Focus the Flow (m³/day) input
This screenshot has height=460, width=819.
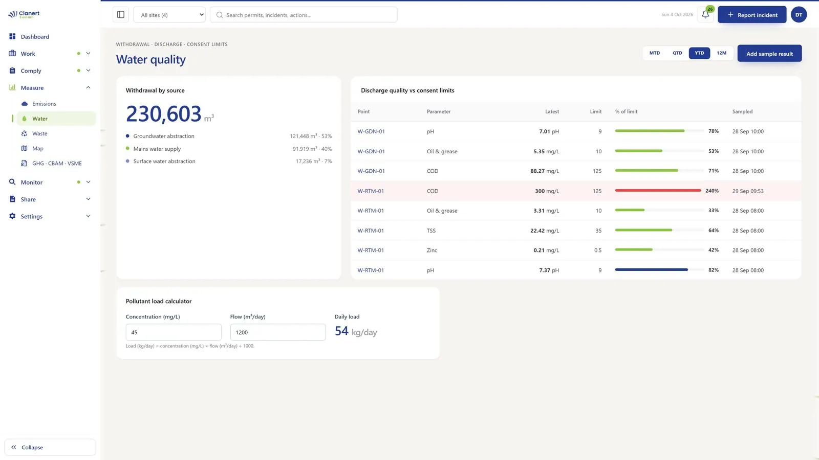point(278,332)
